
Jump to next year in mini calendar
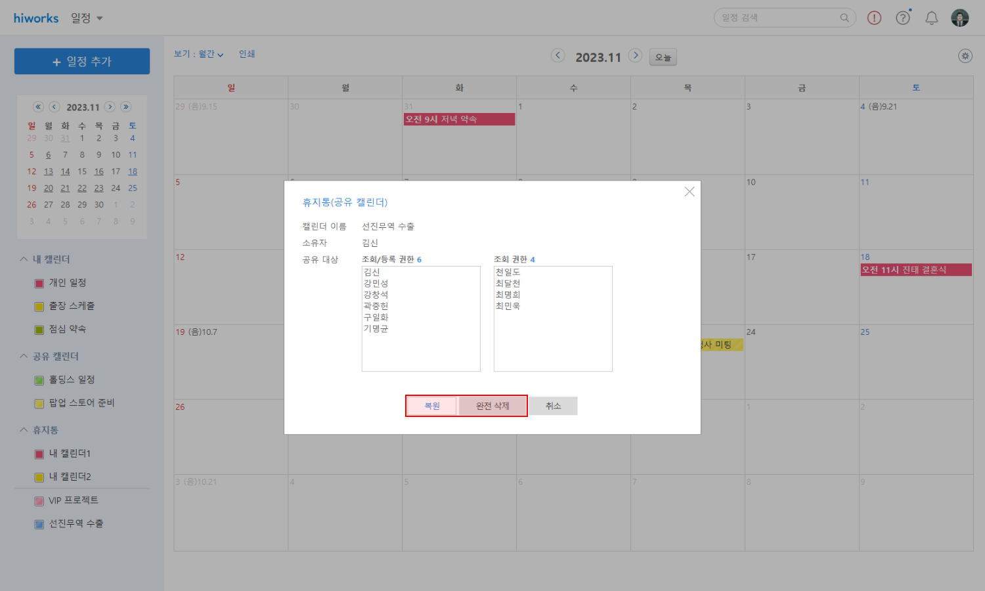coord(126,107)
